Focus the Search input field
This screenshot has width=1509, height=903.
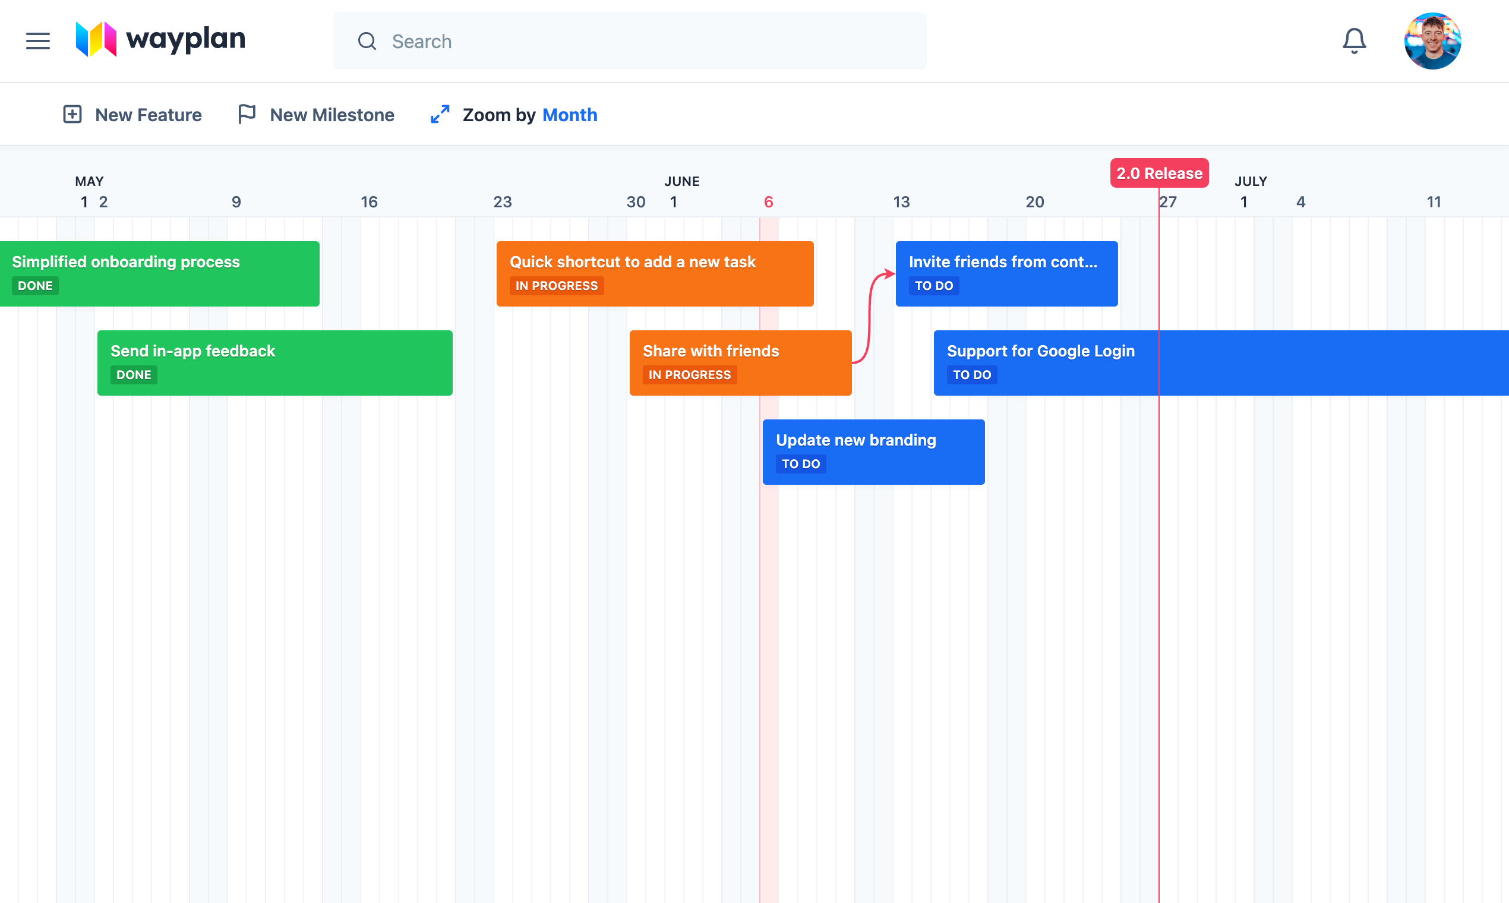click(x=629, y=42)
